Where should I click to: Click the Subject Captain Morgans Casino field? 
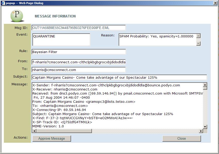click(x=119, y=77)
